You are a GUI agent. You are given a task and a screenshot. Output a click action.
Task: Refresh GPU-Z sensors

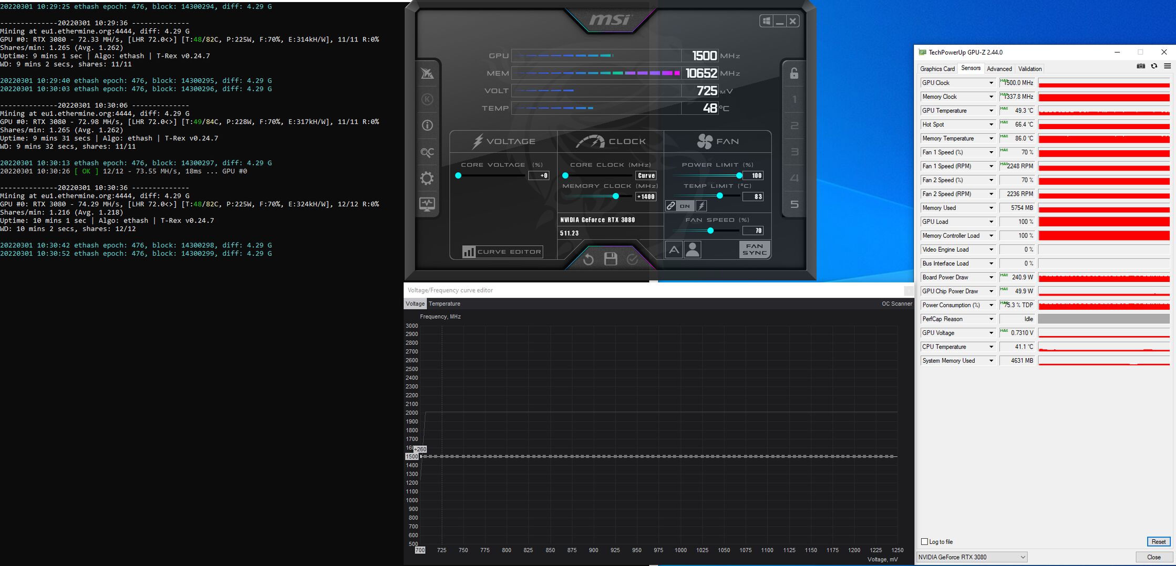coord(1154,66)
